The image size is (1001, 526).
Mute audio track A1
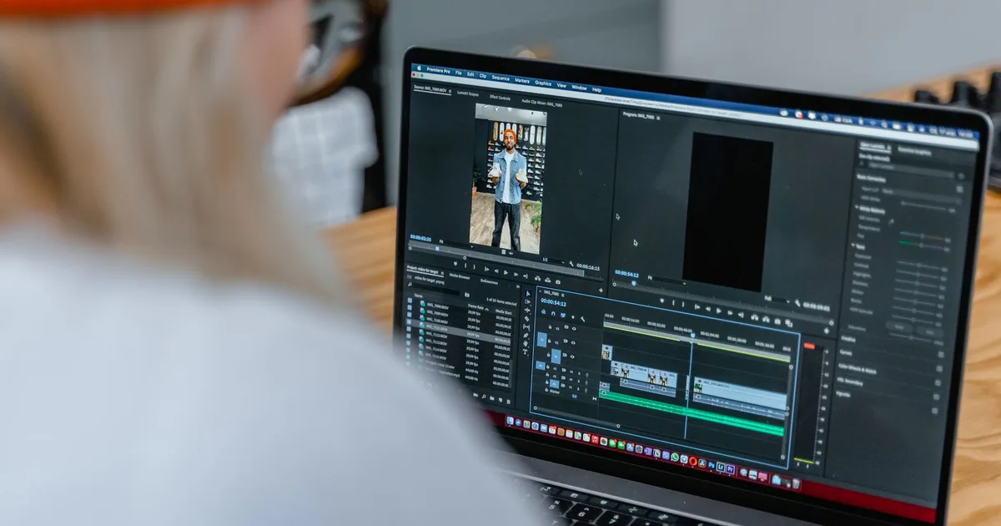point(571,372)
